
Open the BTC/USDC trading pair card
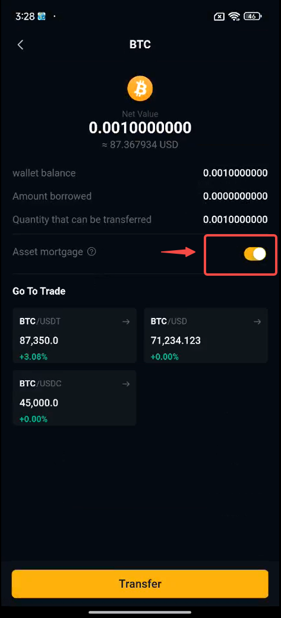[74, 398]
